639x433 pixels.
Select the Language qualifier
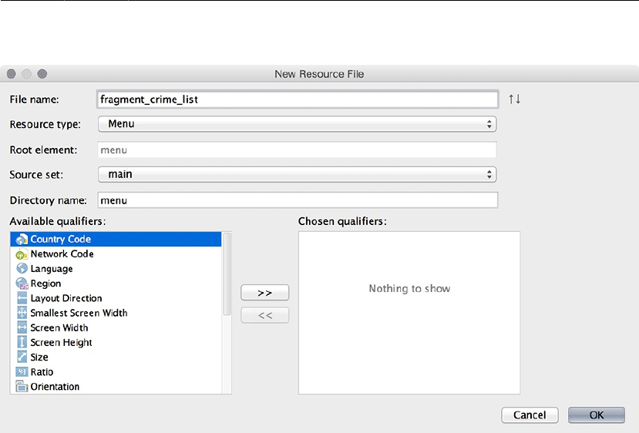pos(116,269)
